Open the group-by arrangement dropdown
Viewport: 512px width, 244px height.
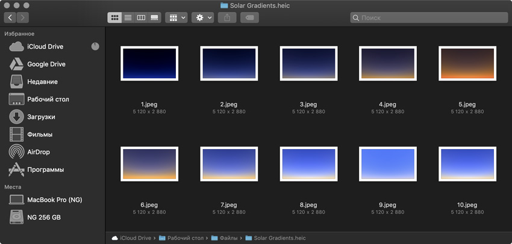point(176,18)
